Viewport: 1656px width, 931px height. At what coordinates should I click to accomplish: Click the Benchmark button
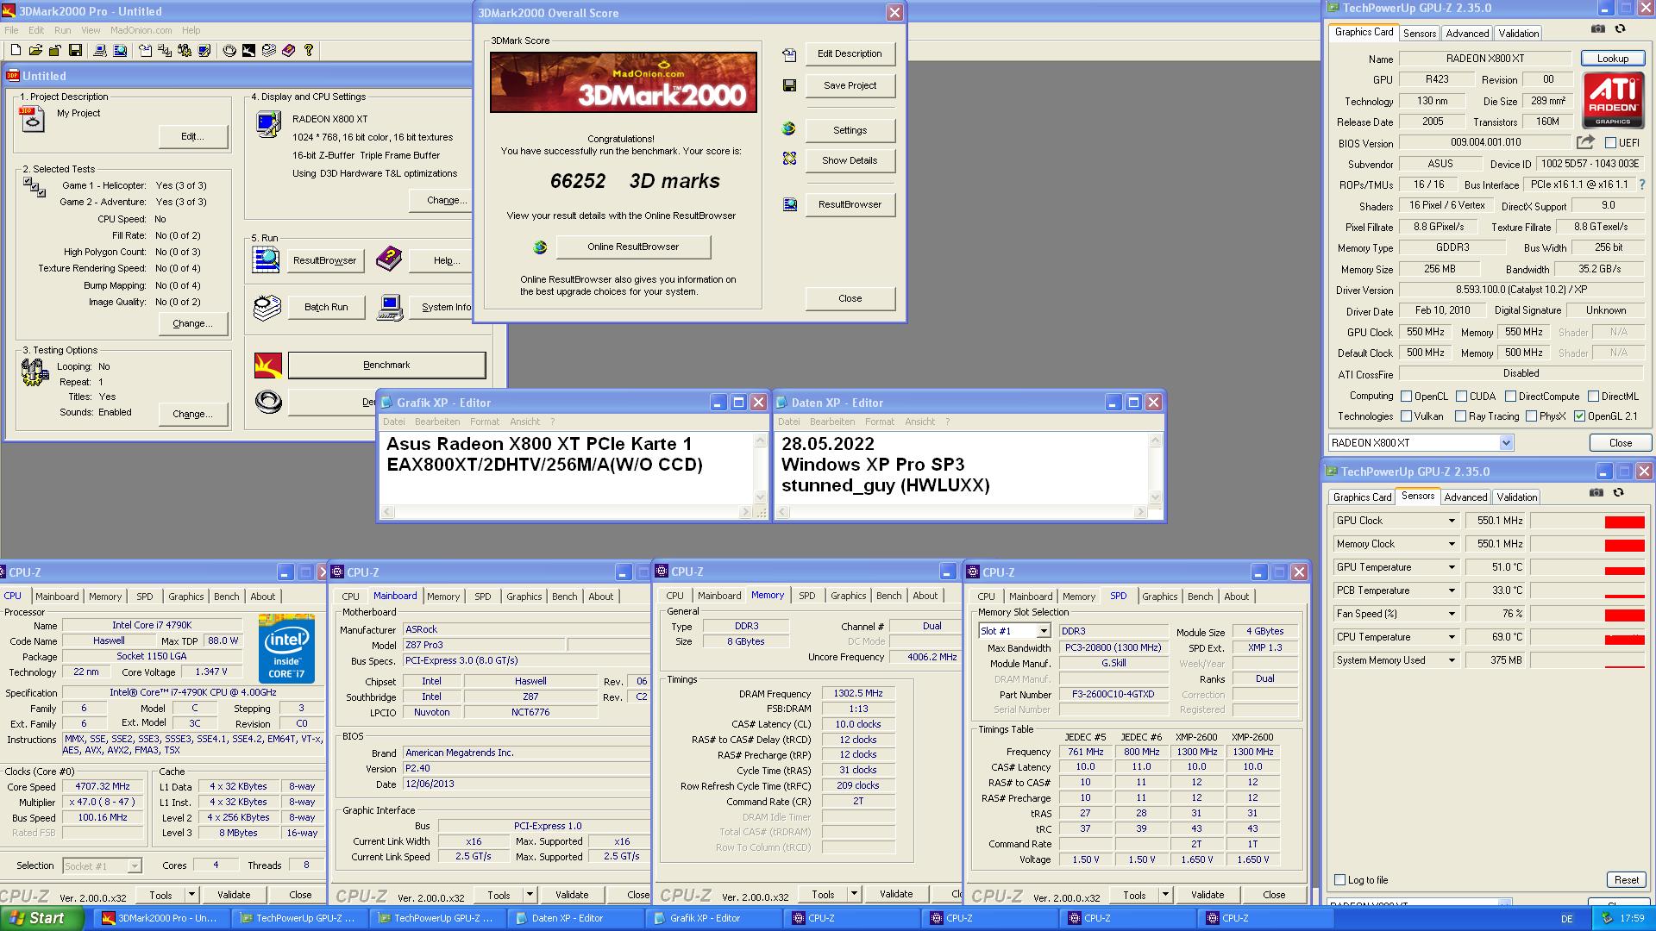386,366
